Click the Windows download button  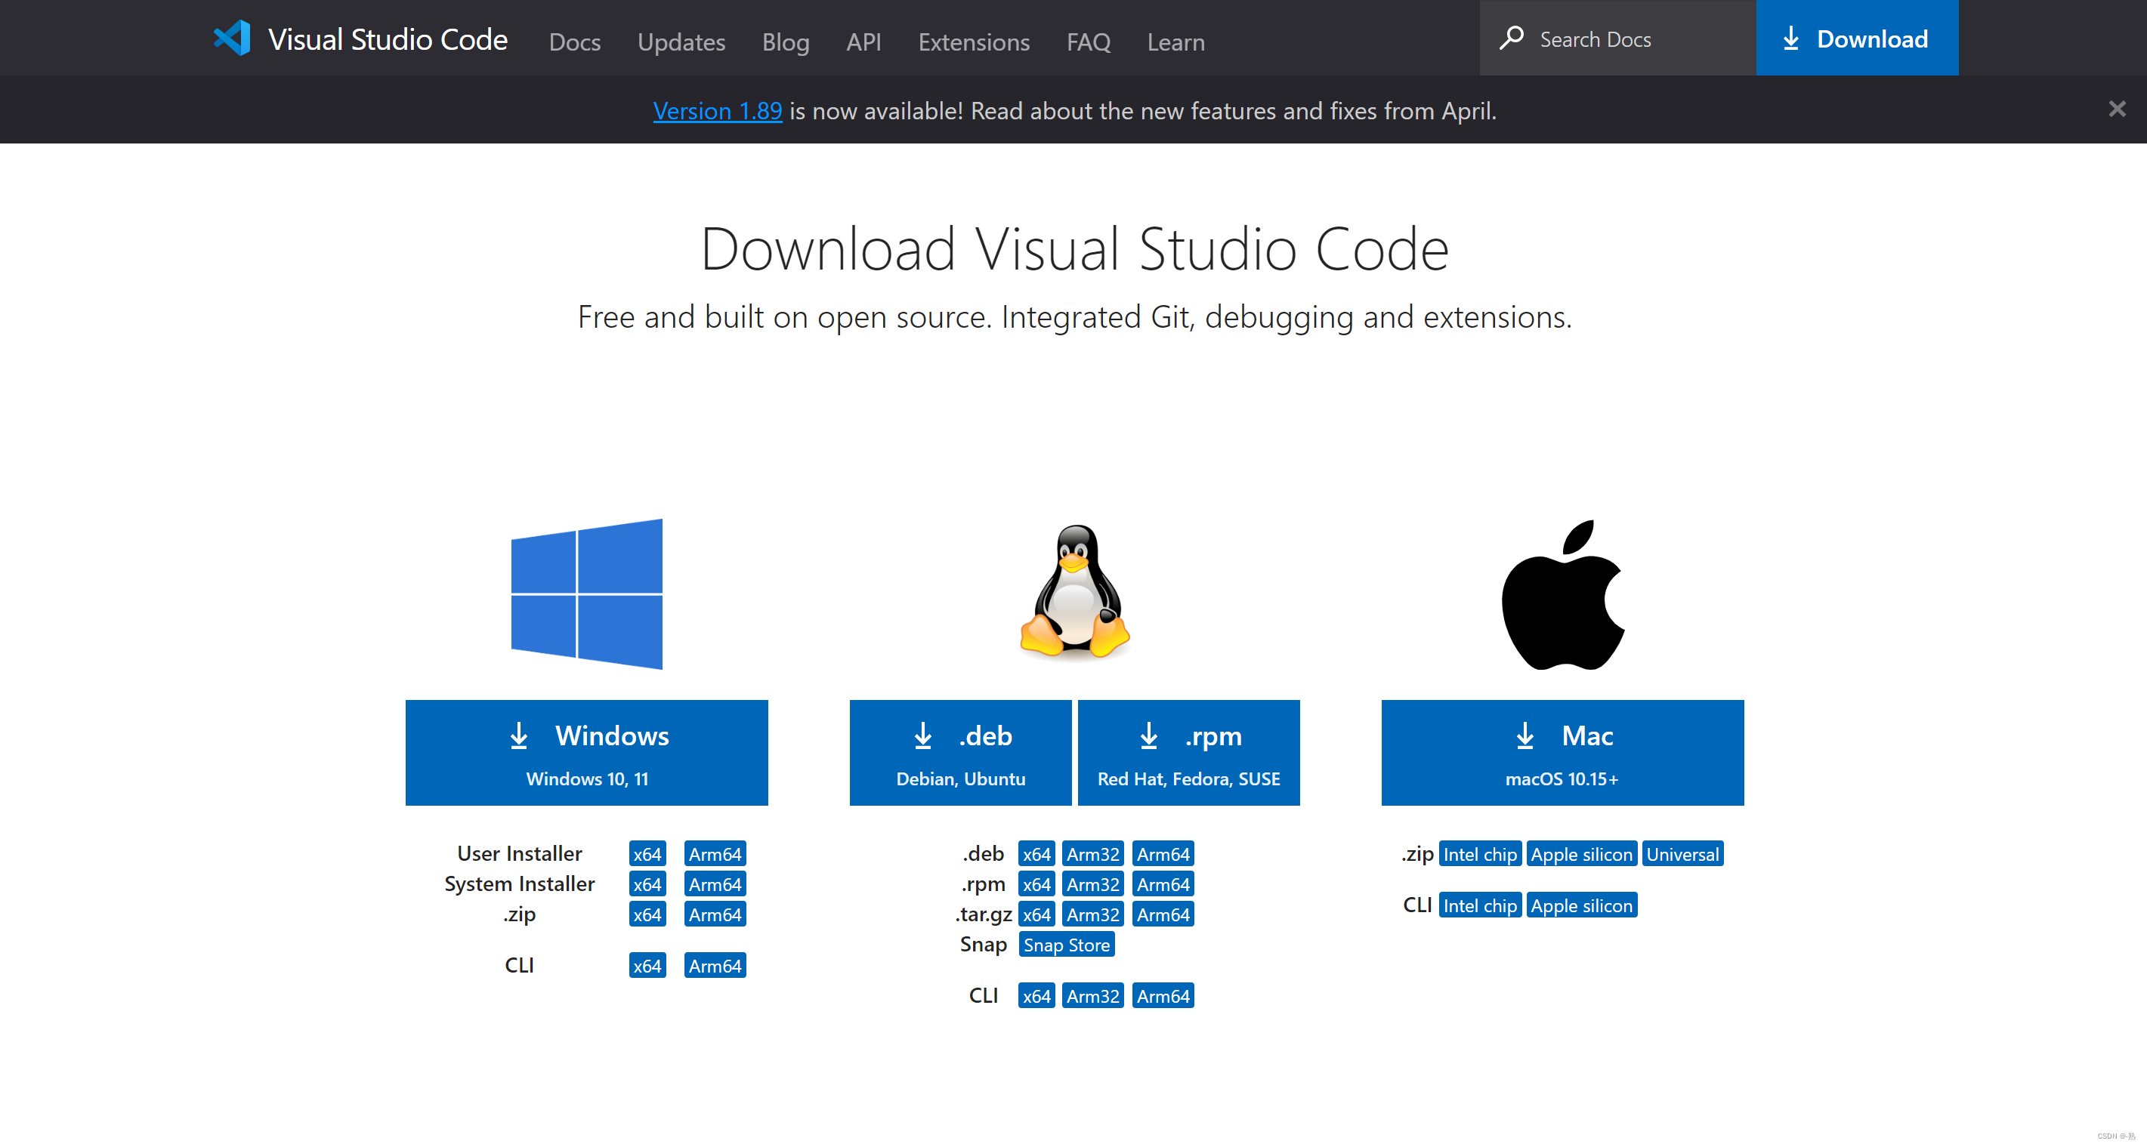point(588,751)
